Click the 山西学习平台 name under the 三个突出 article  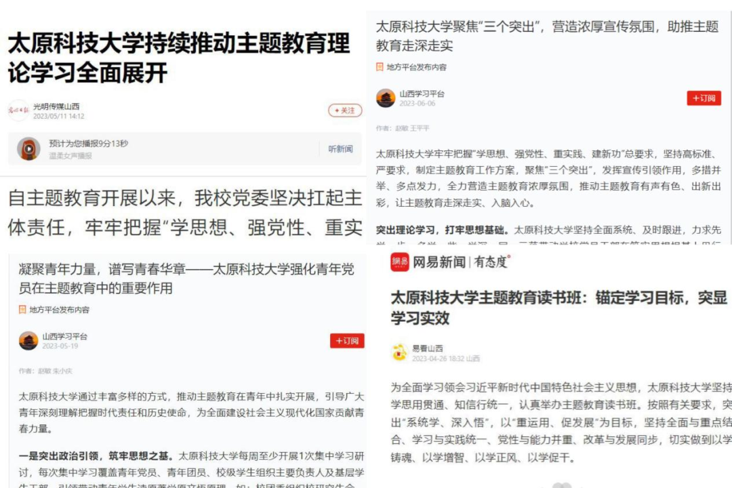click(x=422, y=94)
